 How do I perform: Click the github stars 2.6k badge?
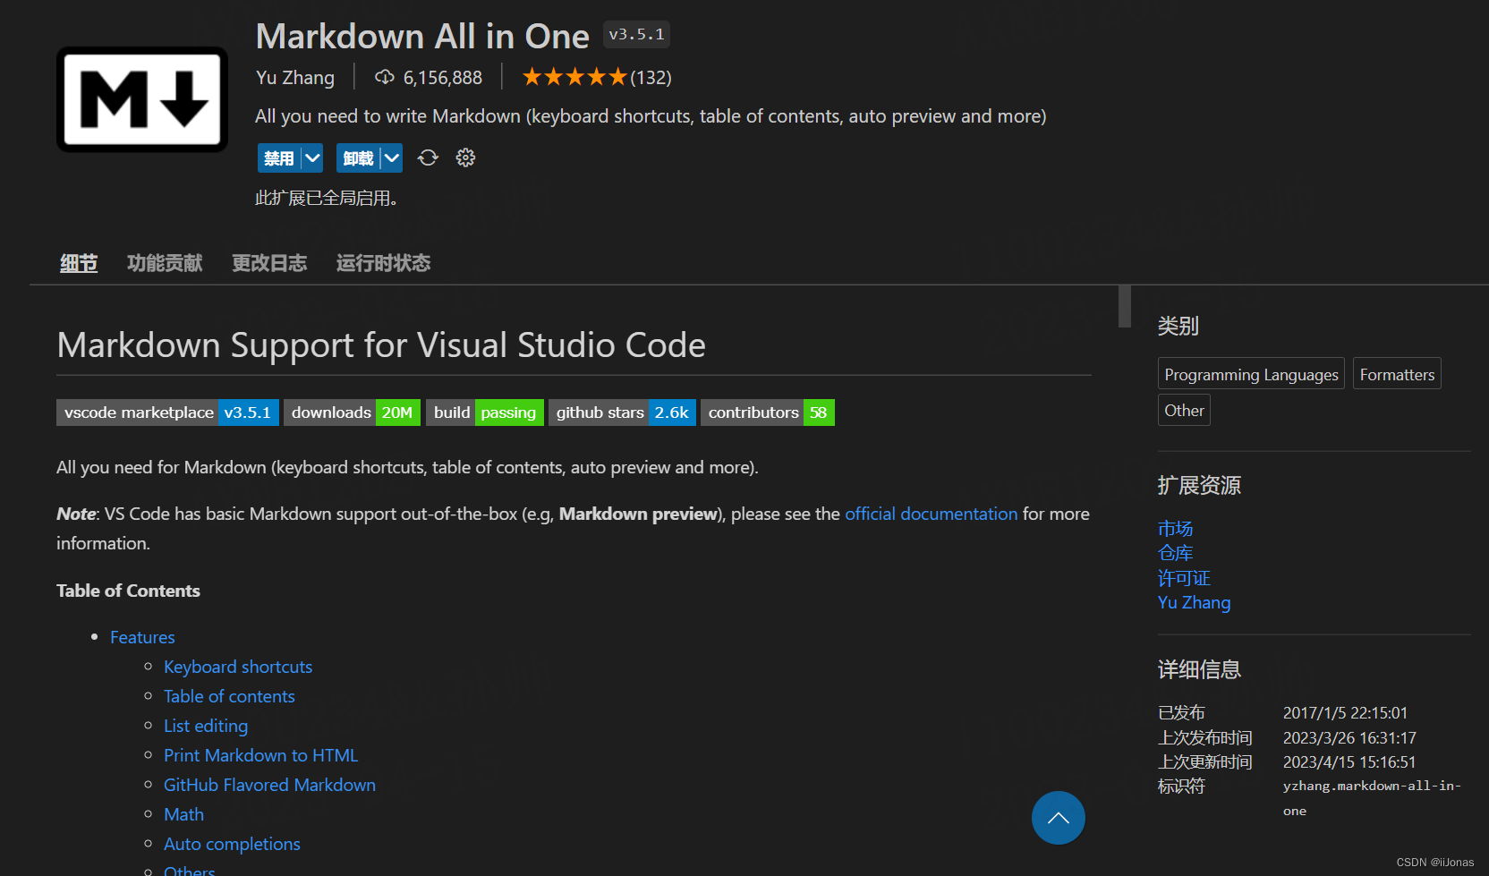[621, 412]
